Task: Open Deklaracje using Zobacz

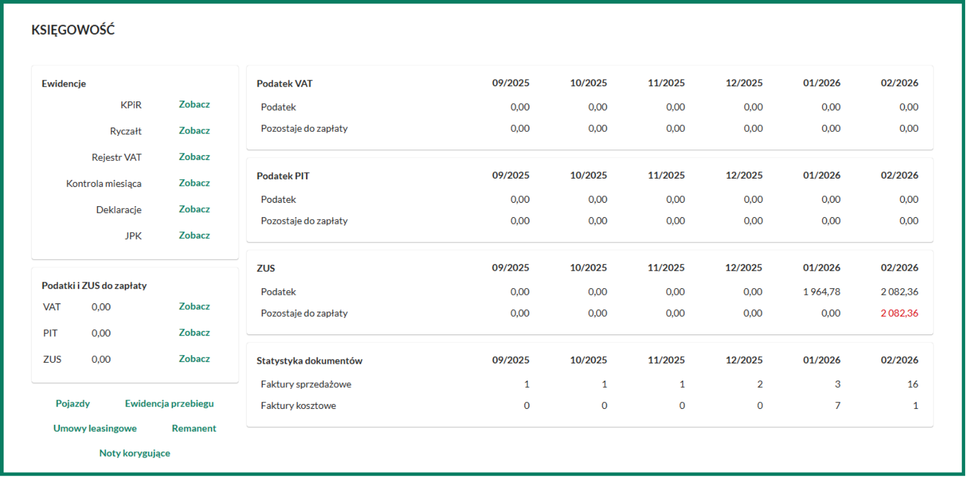Action: [194, 209]
